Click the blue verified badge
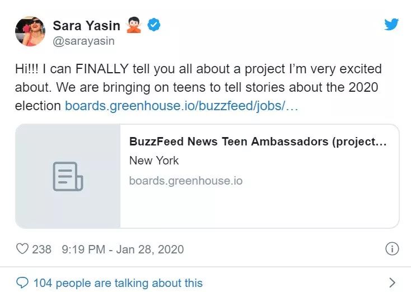Image resolution: width=411 pixels, height=292 pixels. 153,25
